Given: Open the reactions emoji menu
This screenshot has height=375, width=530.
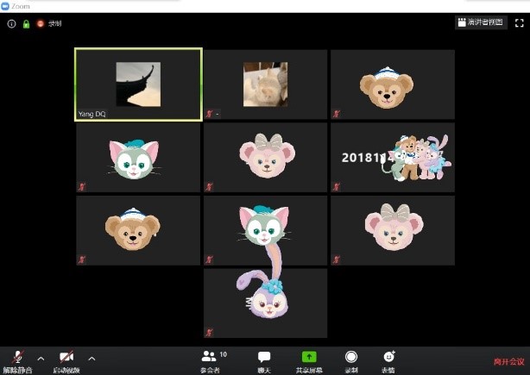Looking at the screenshot, I should [388, 359].
